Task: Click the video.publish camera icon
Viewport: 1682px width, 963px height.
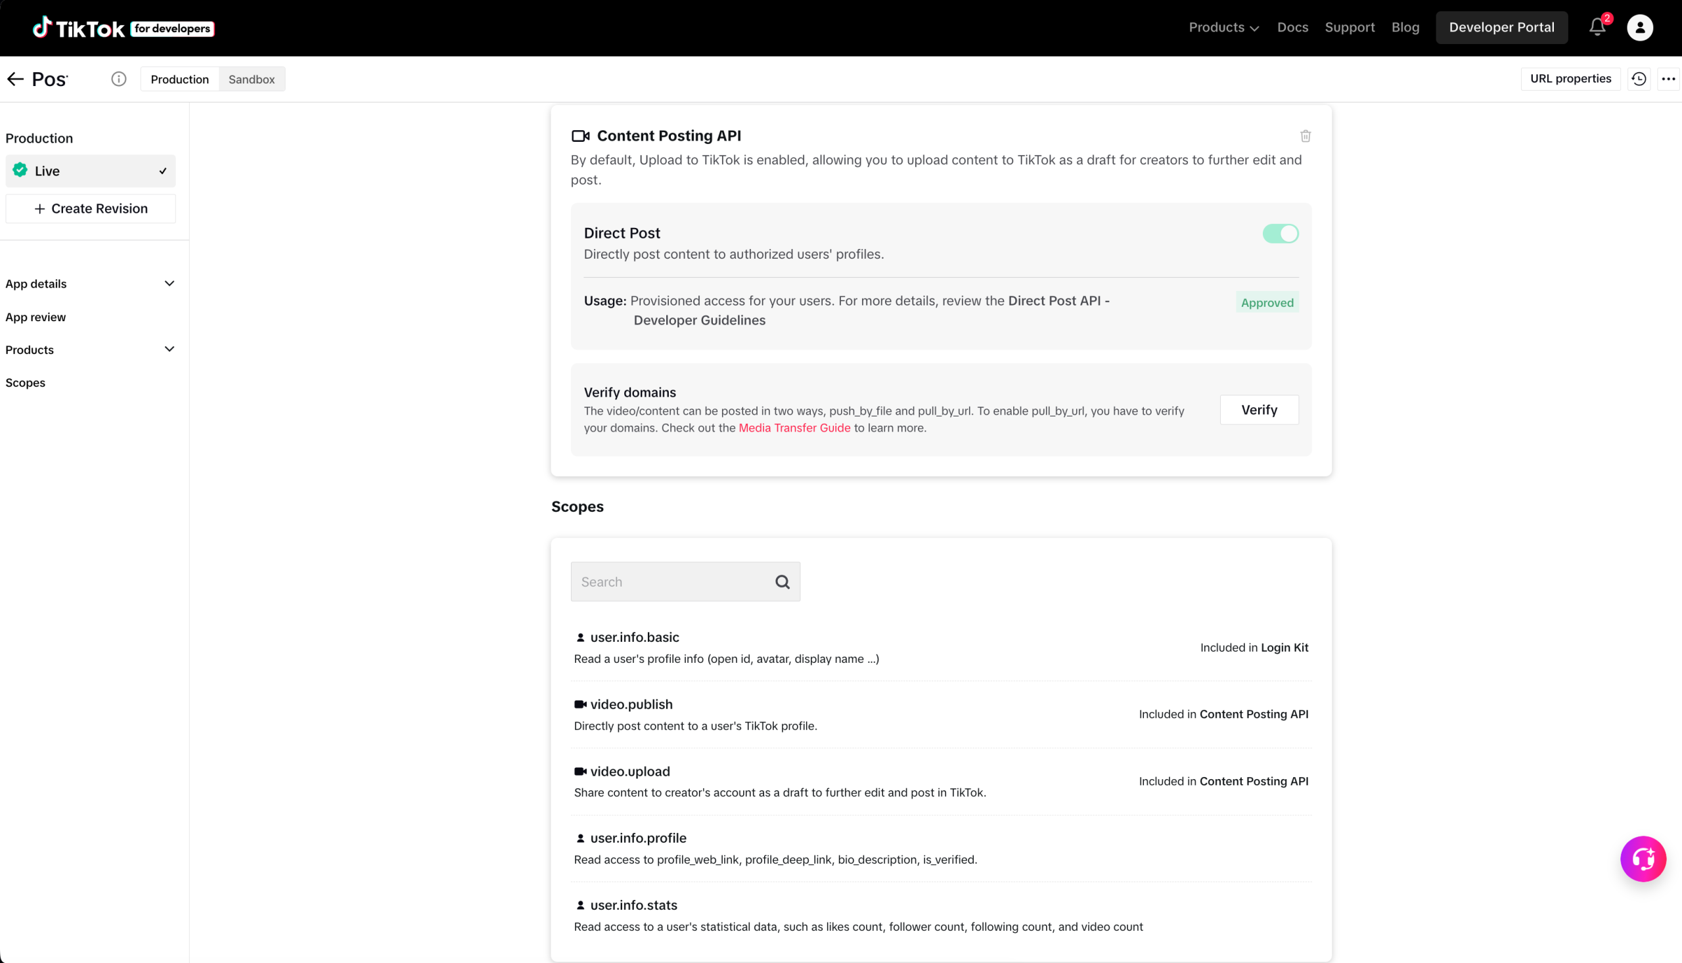Action: click(580, 704)
